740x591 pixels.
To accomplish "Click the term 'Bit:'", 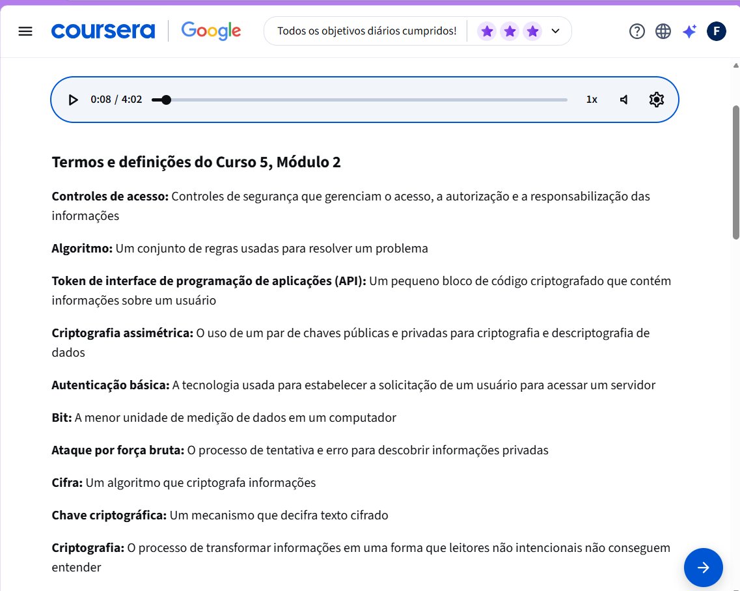I will [x=62, y=418].
